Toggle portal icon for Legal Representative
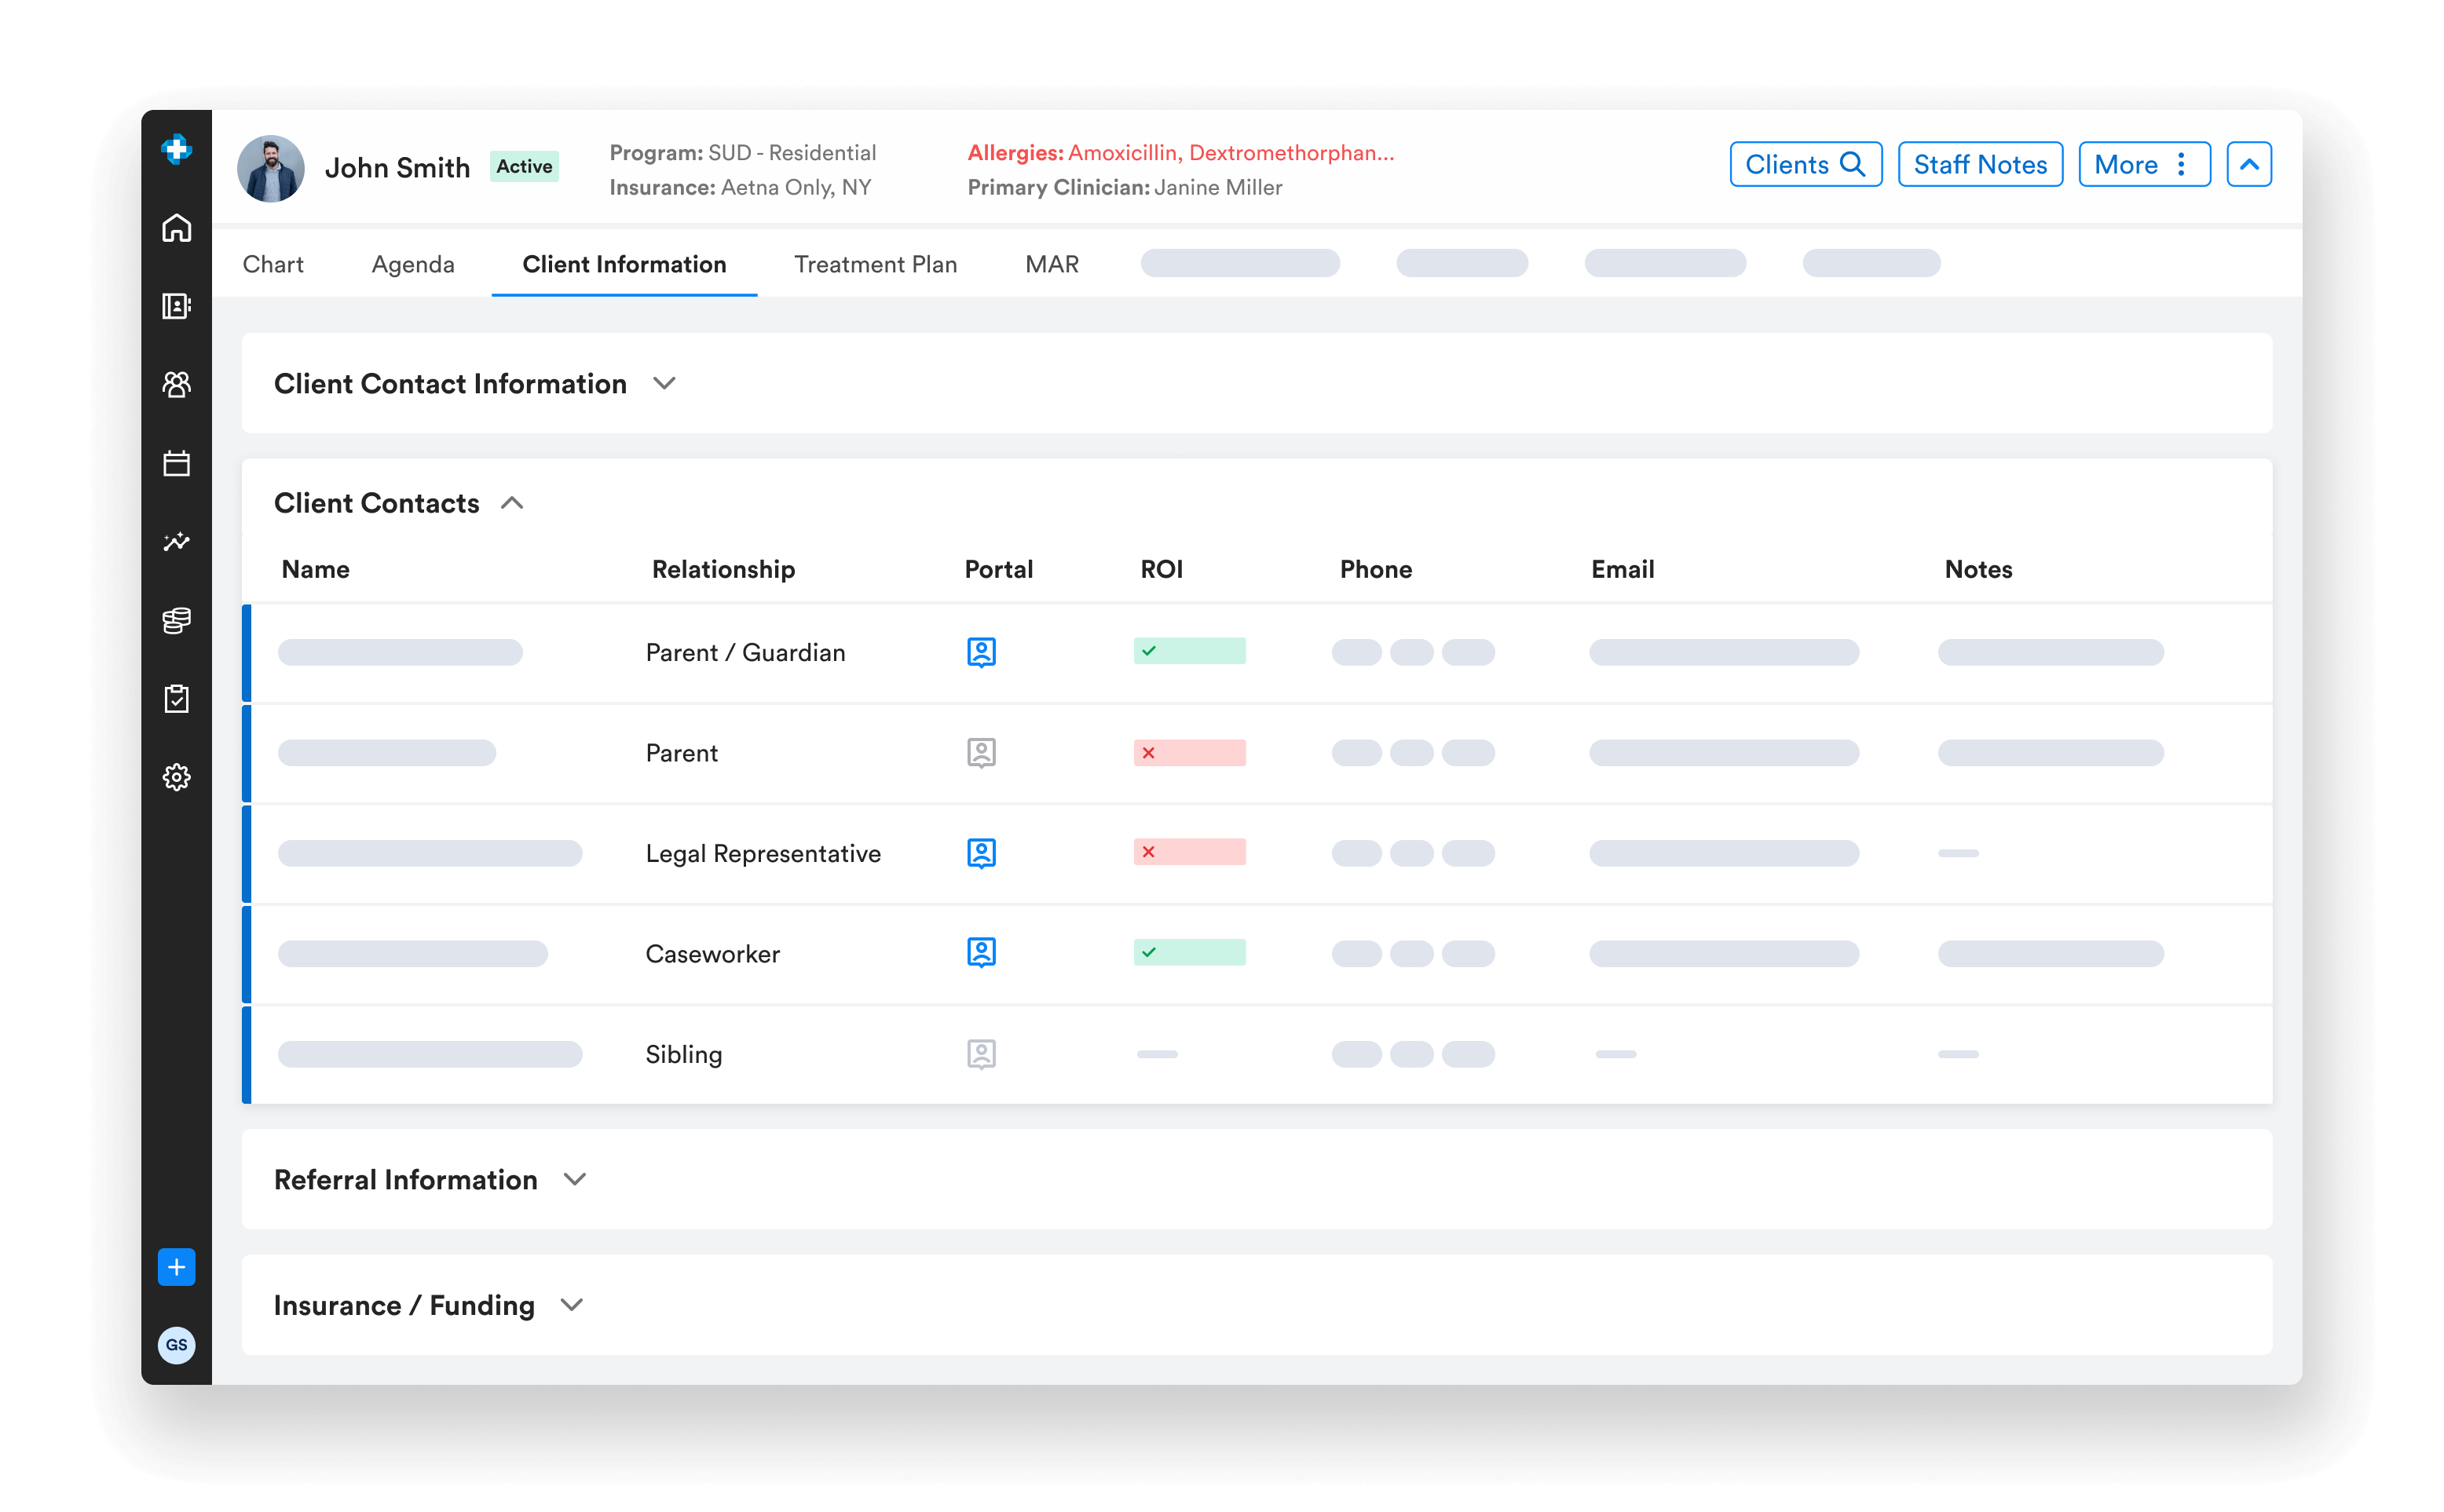 coord(980,853)
